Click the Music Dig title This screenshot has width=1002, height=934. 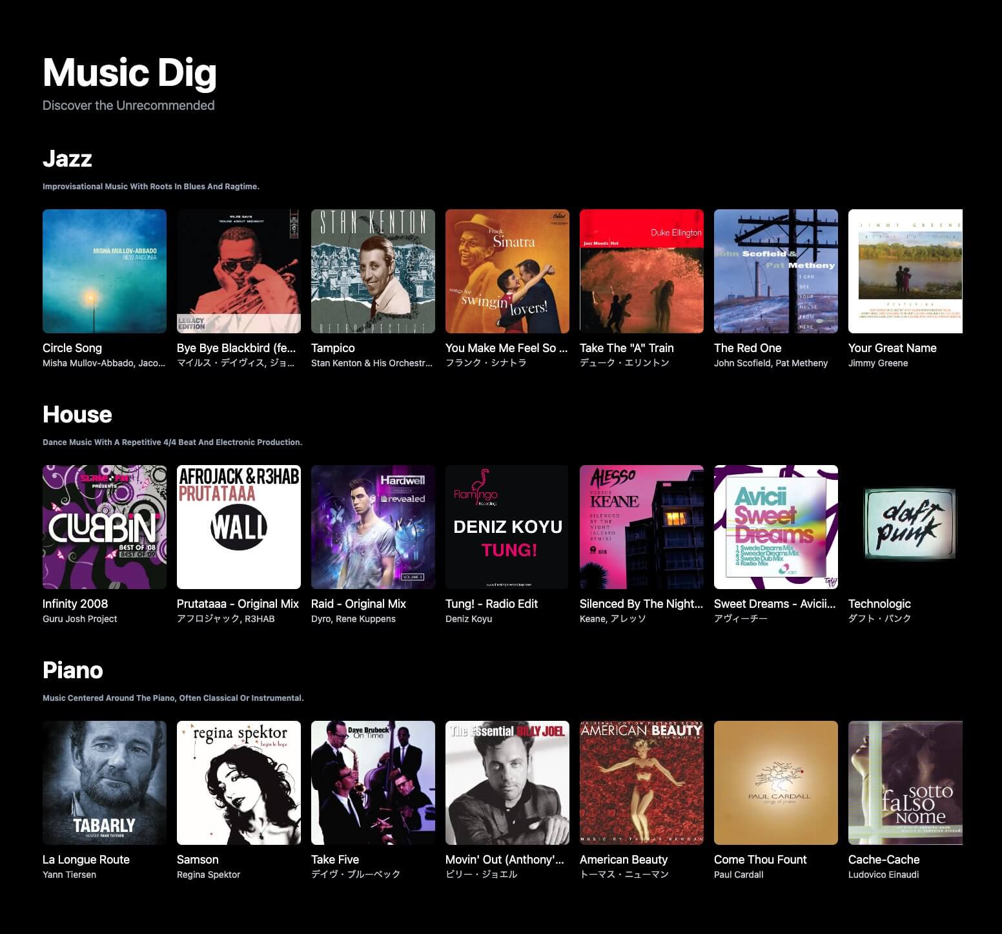coord(130,72)
